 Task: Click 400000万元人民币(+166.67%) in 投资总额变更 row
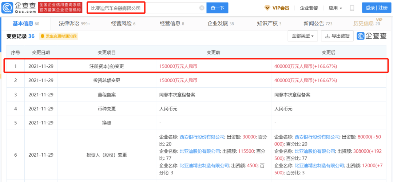click(x=306, y=80)
